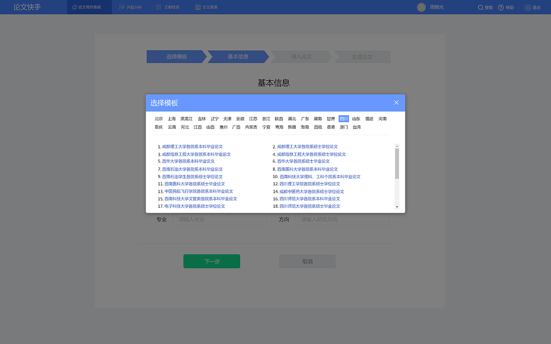Viewport: 551px width, 344px height.
Task: Open the 开题分析 analysis tool
Action: [130, 7]
